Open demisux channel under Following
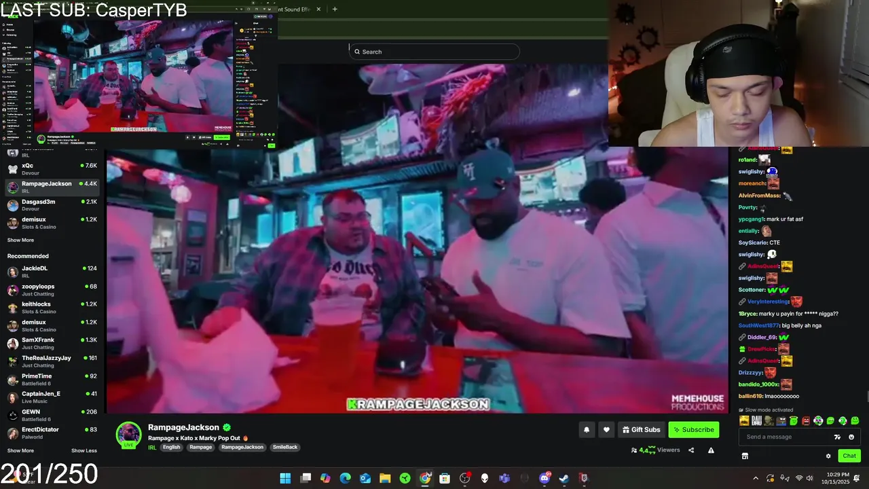 (x=52, y=223)
